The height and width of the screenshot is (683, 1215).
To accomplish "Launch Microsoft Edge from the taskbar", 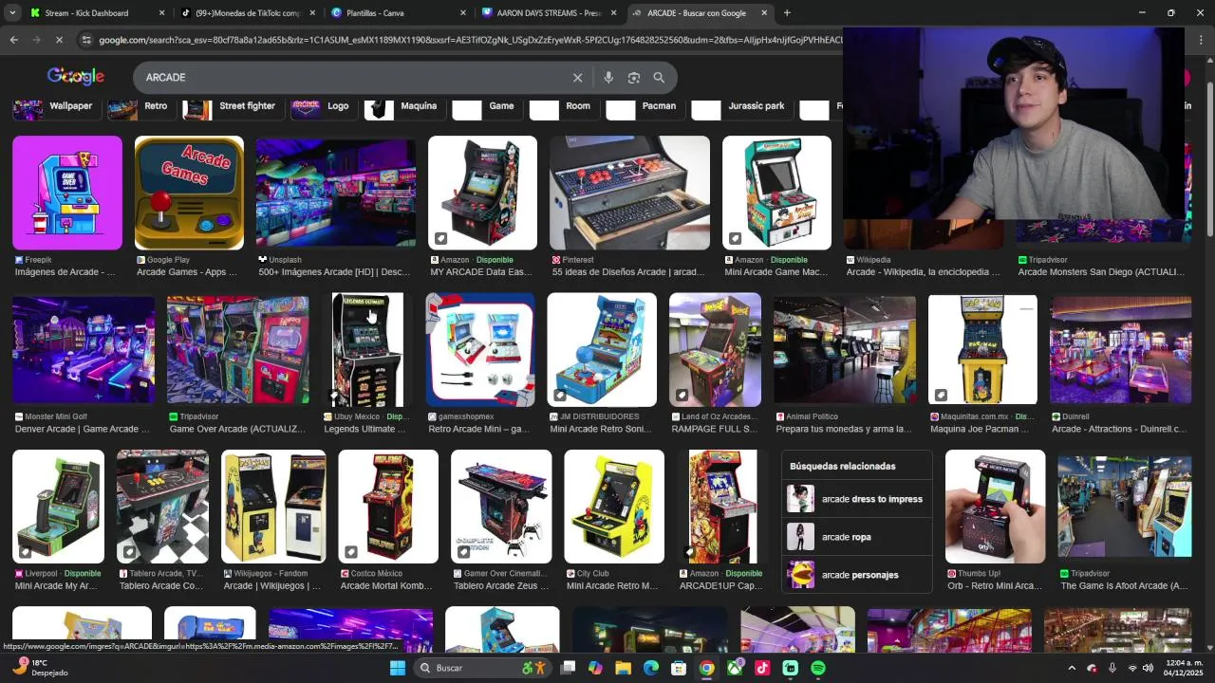I will [x=651, y=668].
